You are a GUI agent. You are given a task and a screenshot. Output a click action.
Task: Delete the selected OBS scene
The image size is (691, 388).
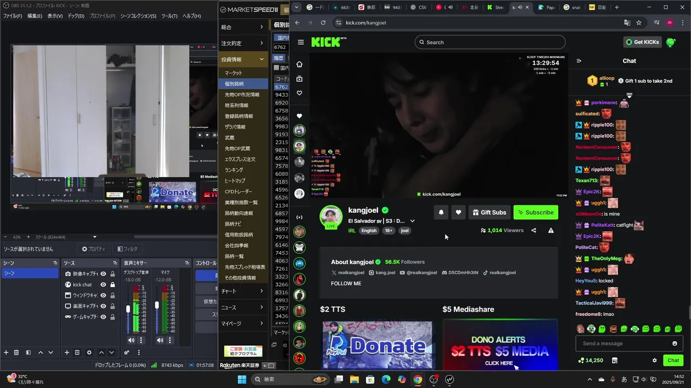(x=16, y=352)
